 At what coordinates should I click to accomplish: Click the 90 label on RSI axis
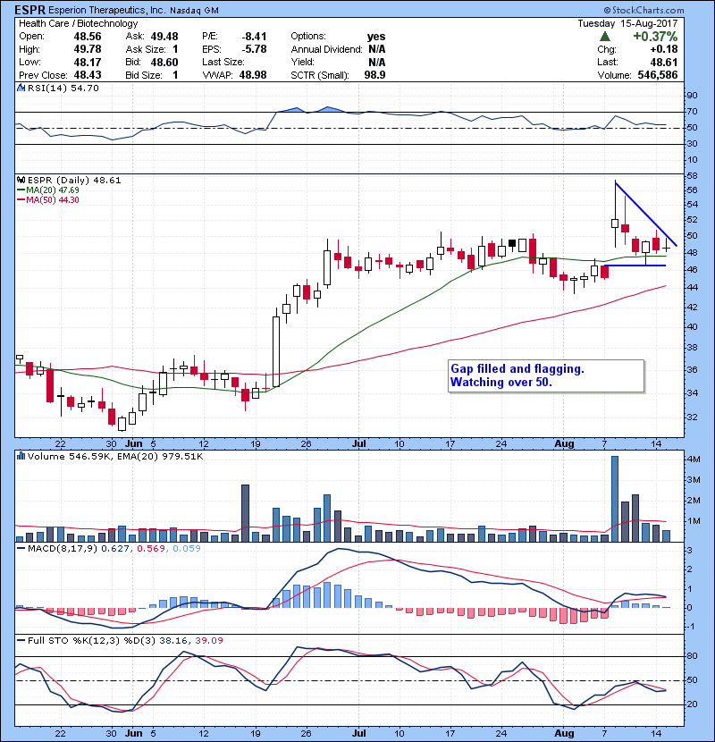[692, 95]
